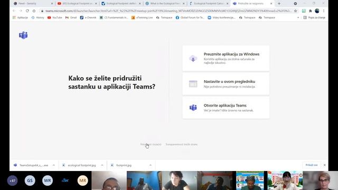Close the YouTube Ecological Footprint tab
The height and width of the screenshot is (190, 338).
click(96, 4)
